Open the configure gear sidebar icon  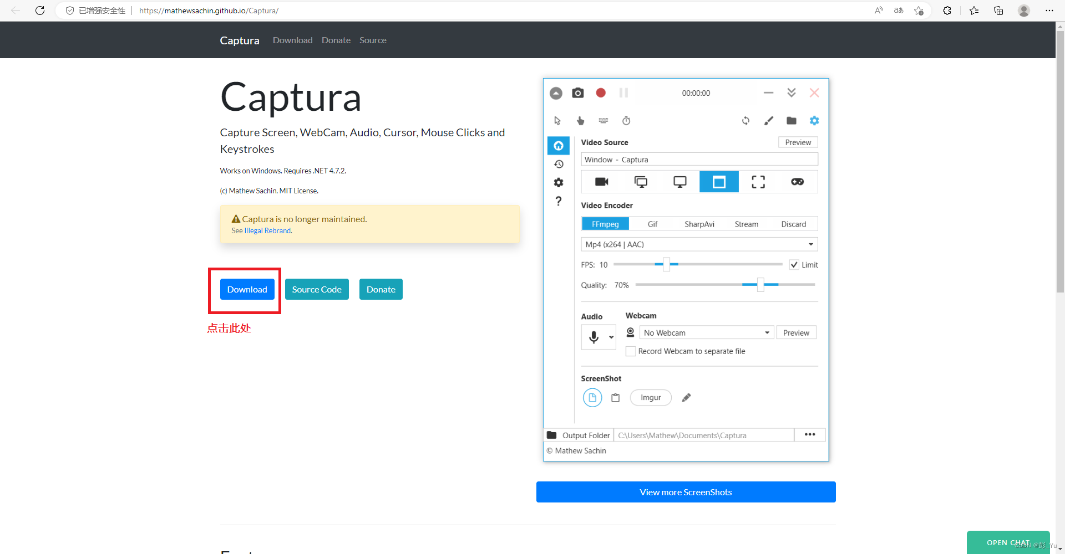[559, 182]
